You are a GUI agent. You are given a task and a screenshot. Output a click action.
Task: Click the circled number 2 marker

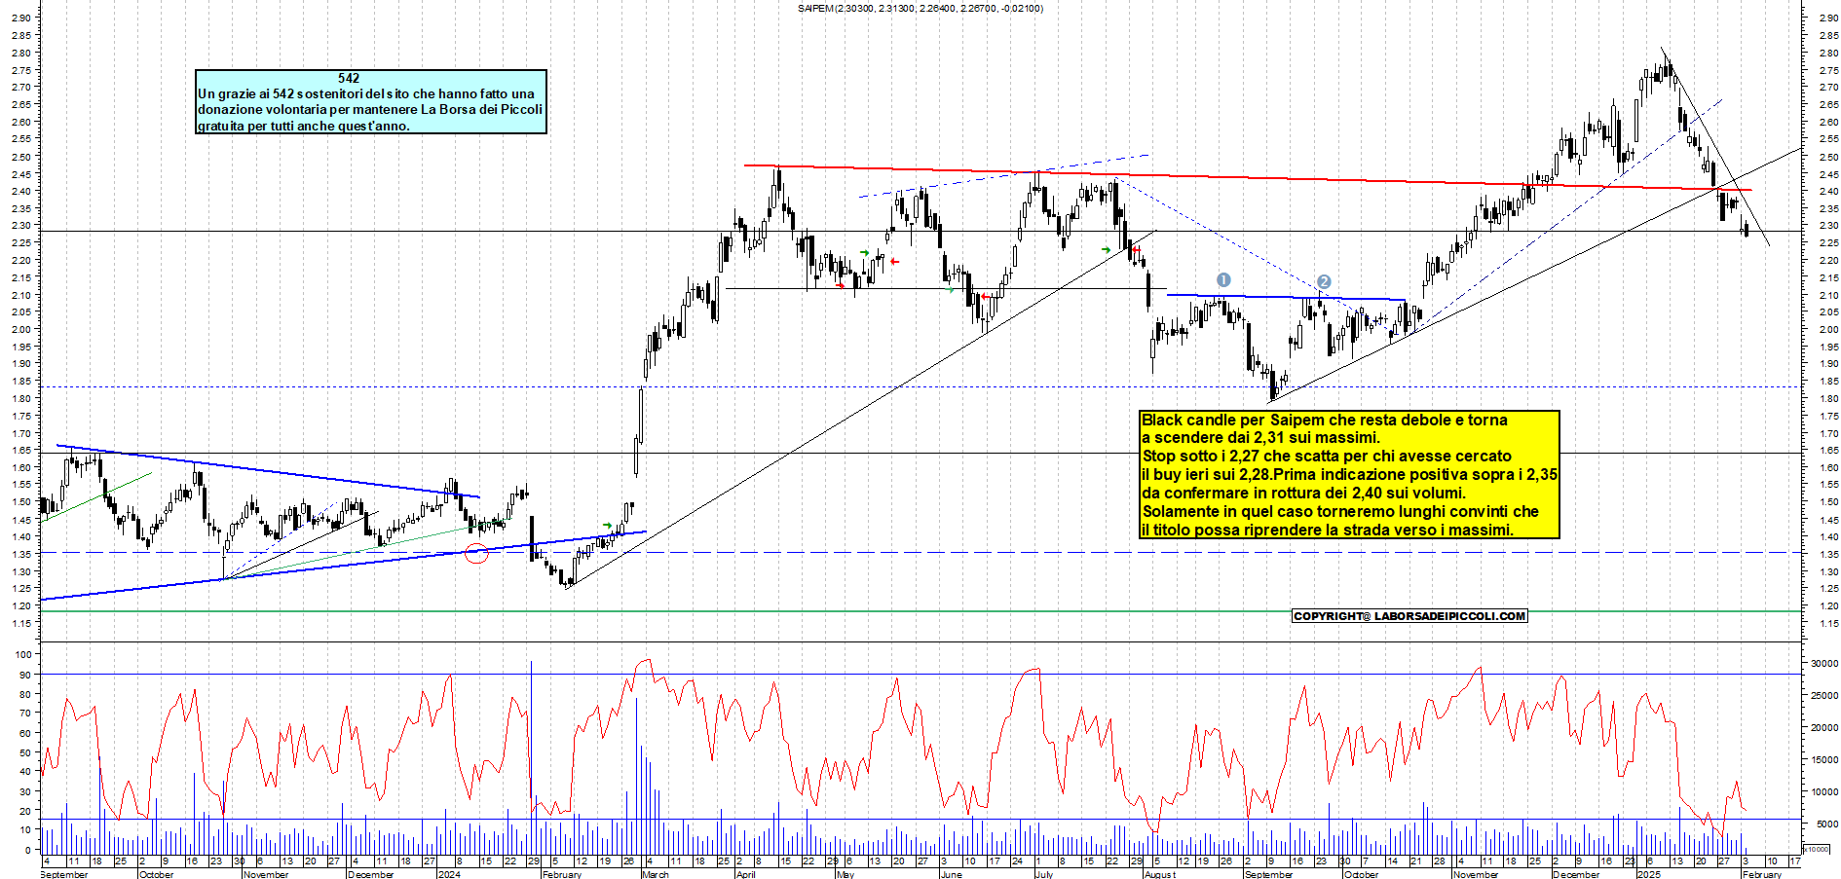[x=1324, y=281]
